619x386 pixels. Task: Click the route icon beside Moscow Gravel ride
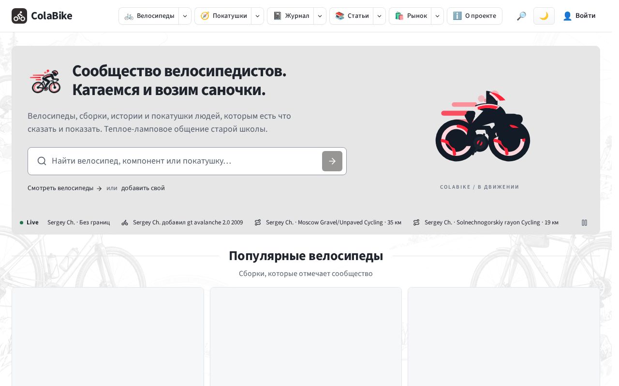click(x=258, y=222)
